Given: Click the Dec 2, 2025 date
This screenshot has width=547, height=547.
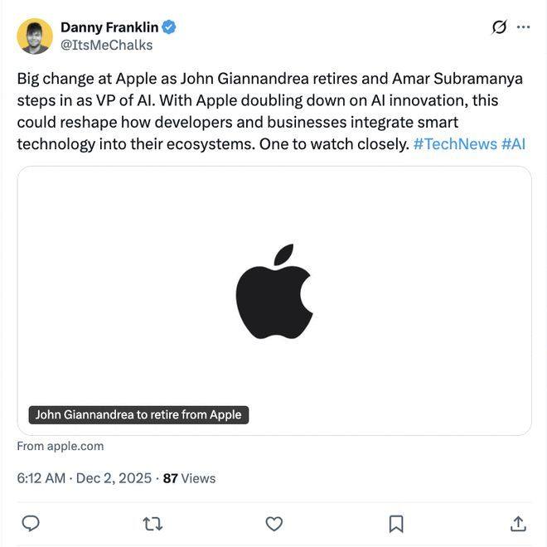Looking at the screenshot, I should click(114, 478).
